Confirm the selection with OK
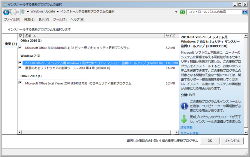The height and width of the screenshot is (157, 250). point(210,141)
